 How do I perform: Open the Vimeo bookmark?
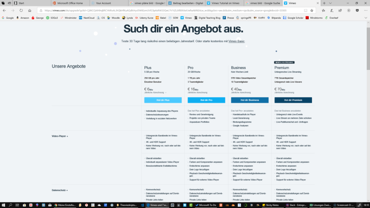pyautogui.click(x=186, y=18)
